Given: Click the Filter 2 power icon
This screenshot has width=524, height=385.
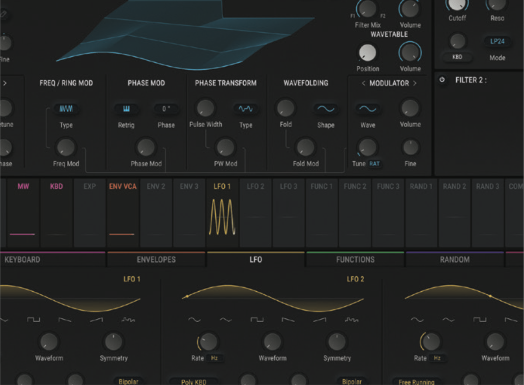Looking at the screenshot, I should coord(442,80).
